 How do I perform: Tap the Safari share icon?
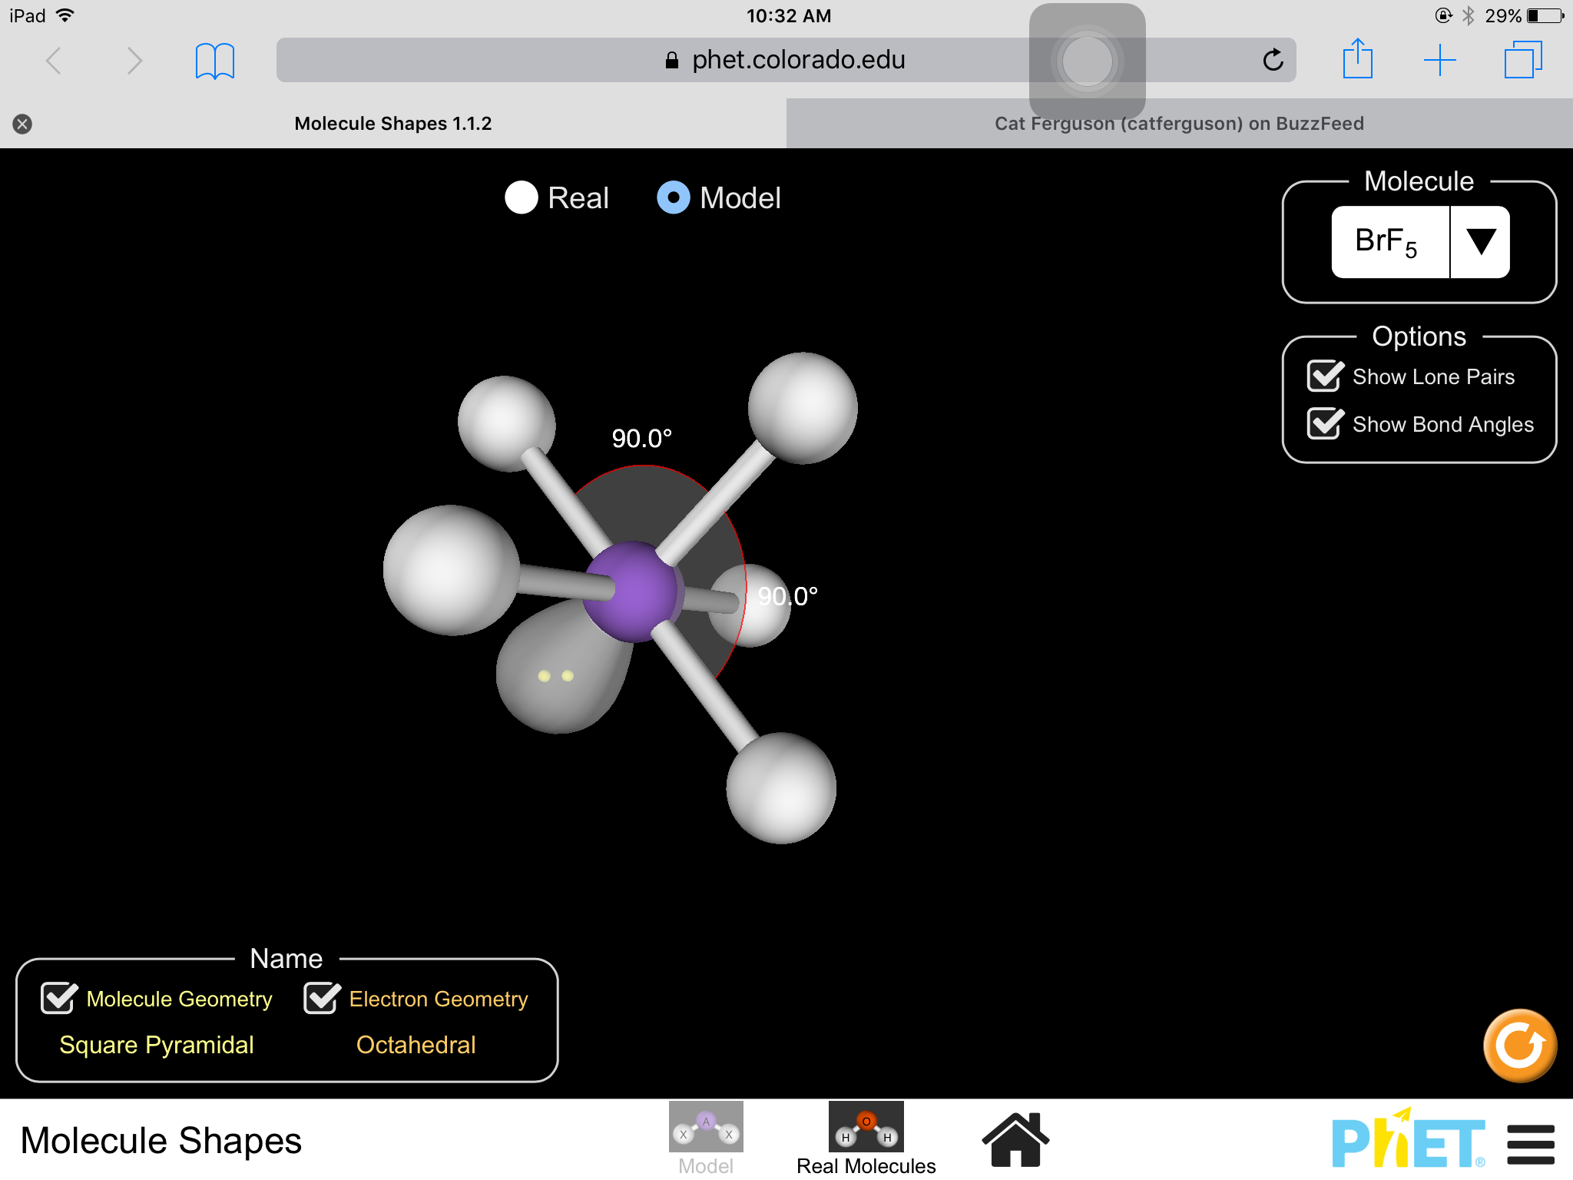[x=1357, y=59]
